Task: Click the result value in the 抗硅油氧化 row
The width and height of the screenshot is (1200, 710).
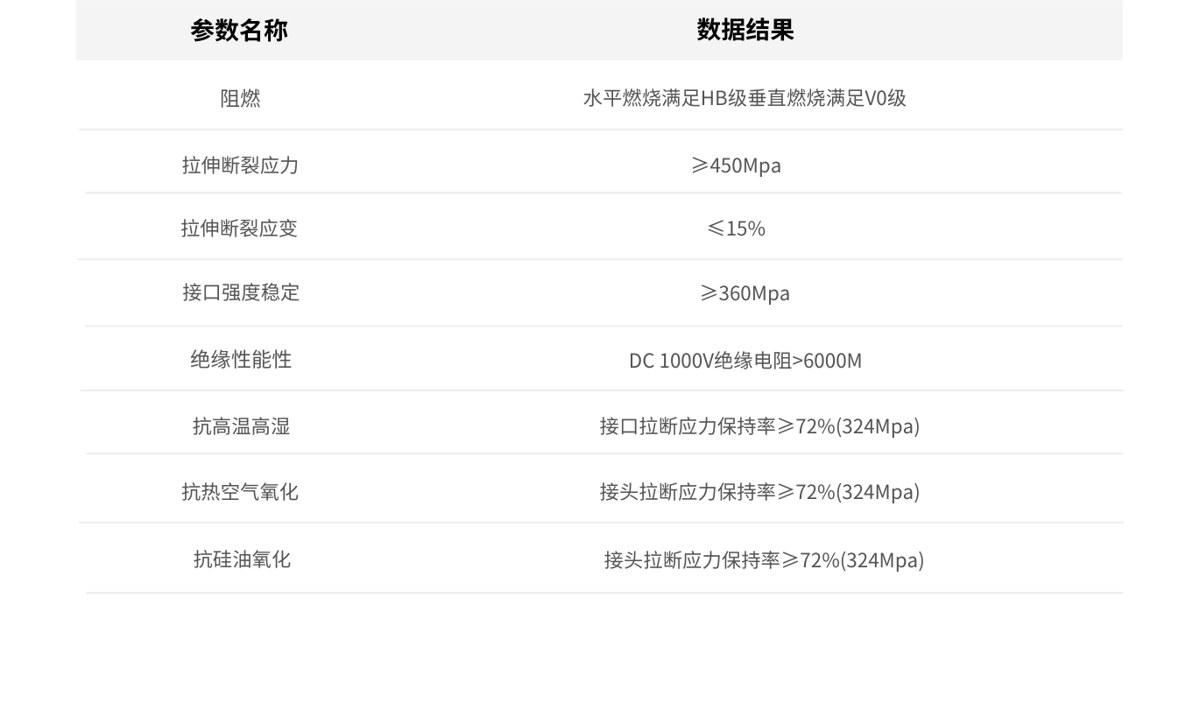Action: [x=764, y=560]
